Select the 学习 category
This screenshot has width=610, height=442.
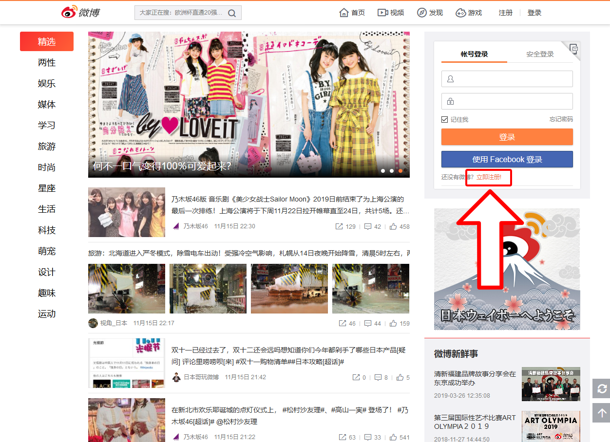pos(47,126)
